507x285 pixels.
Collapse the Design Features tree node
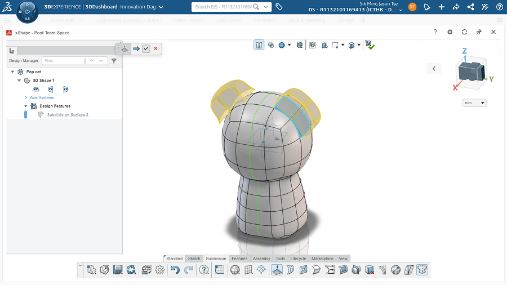point(26,106)
